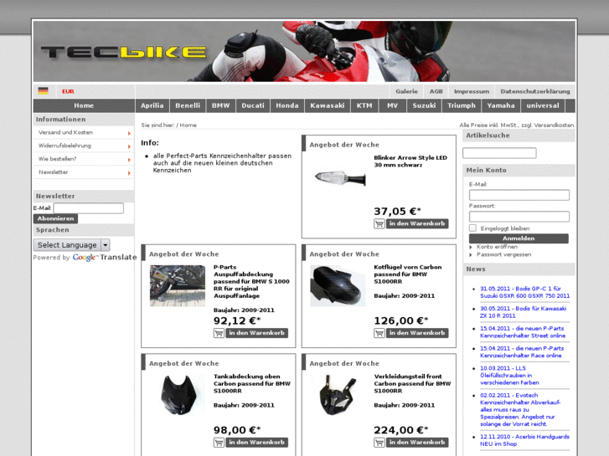Open the Yamaha category
The width and height of the screenshot is (609, 456).
[x=501, y=105]
